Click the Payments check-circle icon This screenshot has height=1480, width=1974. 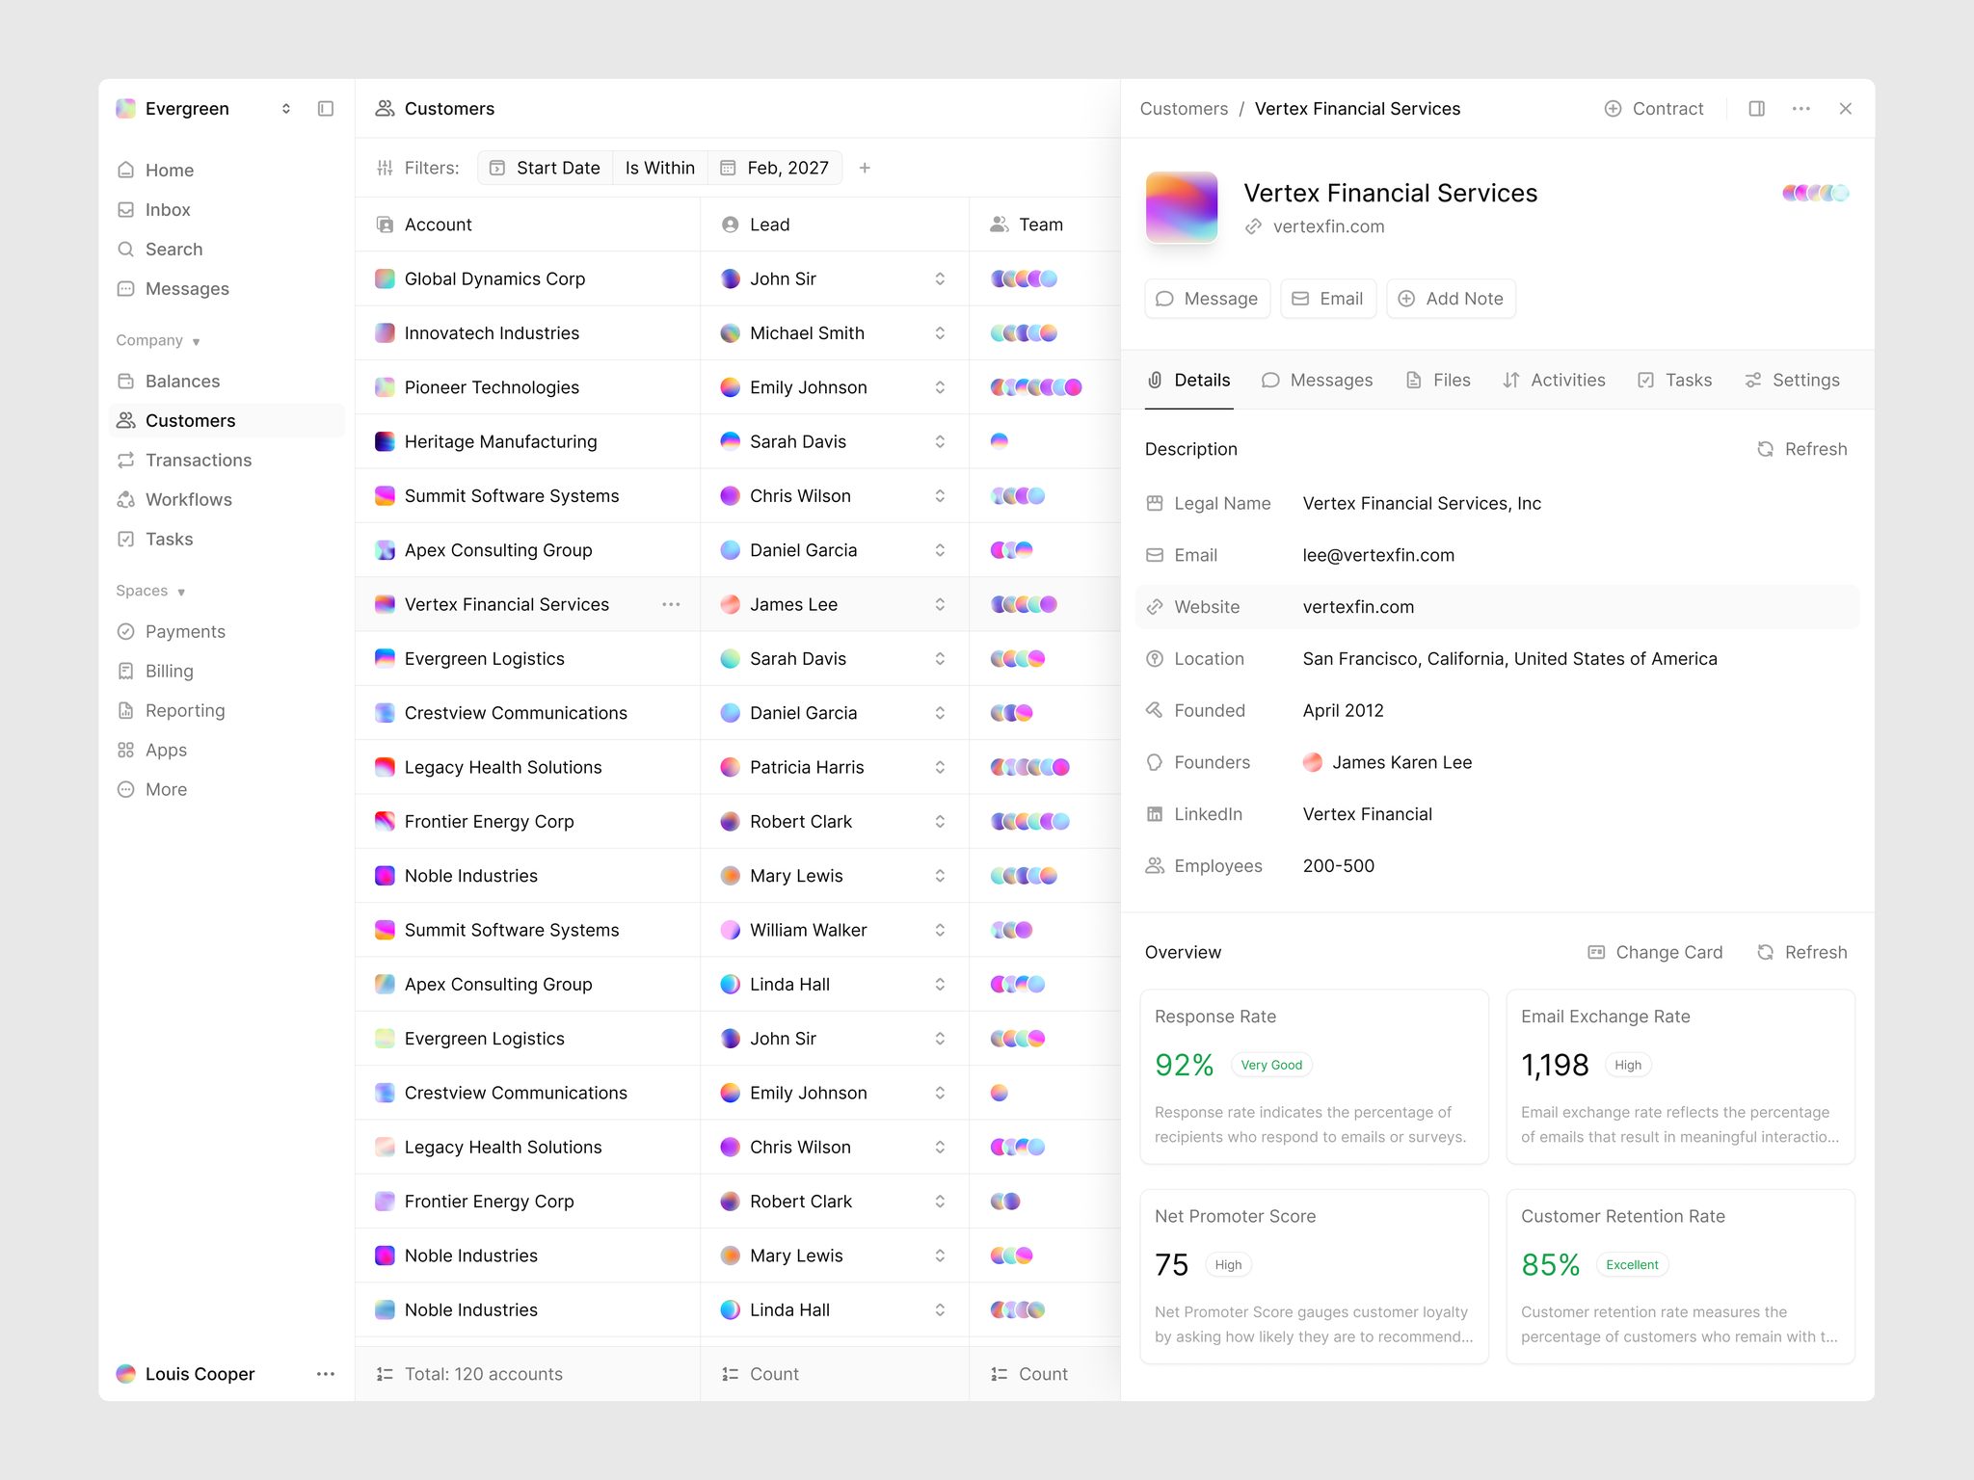click(125, 632)
